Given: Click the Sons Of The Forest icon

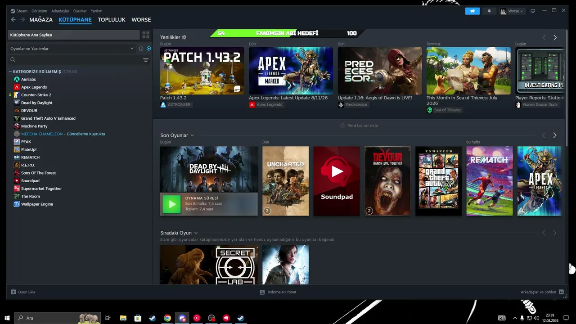Looking at the screenshot, I should [x=17, y=173].
